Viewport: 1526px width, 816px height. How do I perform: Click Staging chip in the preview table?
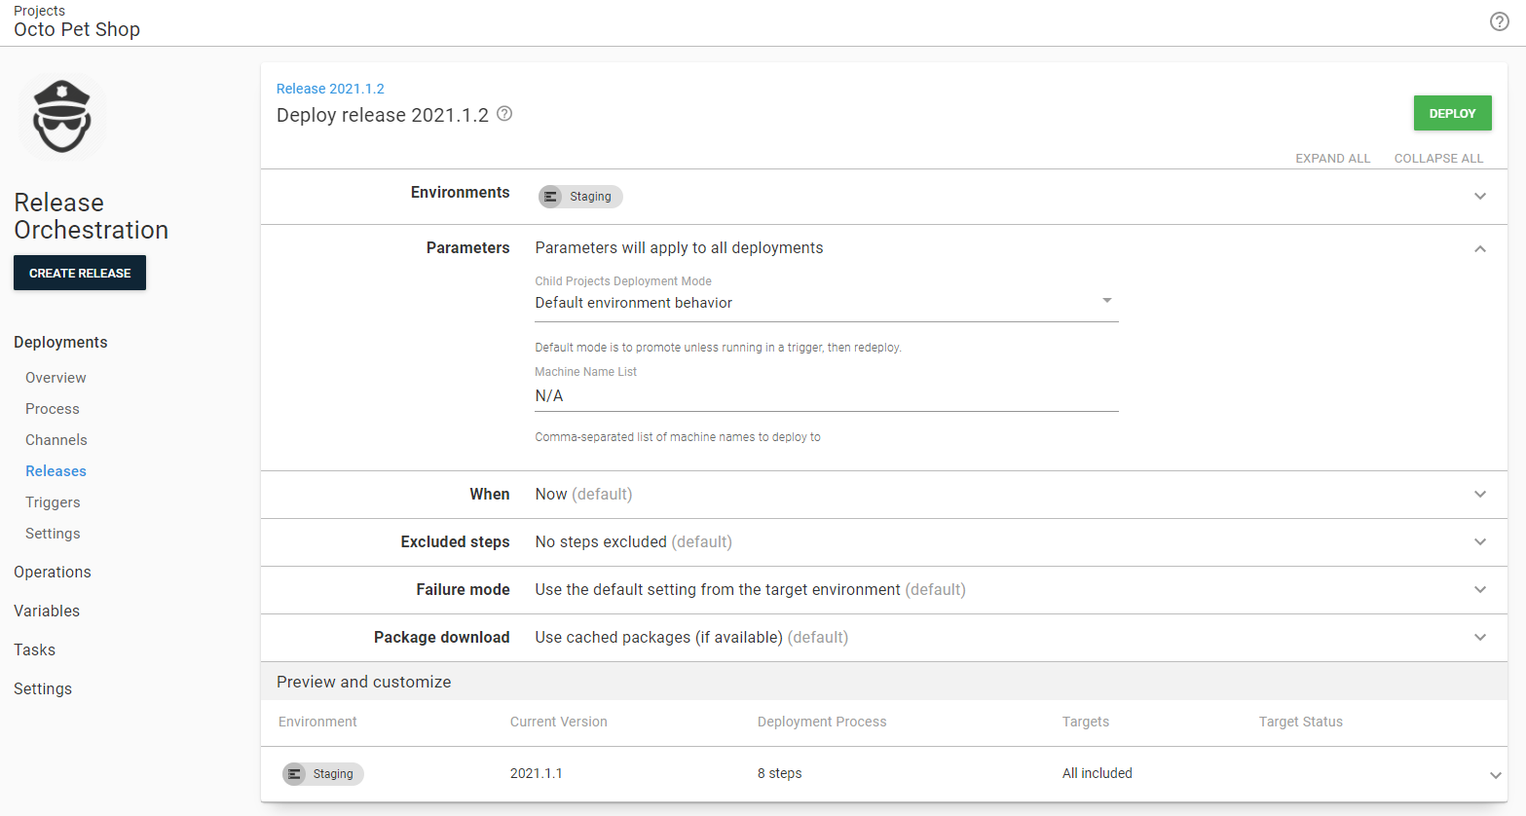click(323, 774)
